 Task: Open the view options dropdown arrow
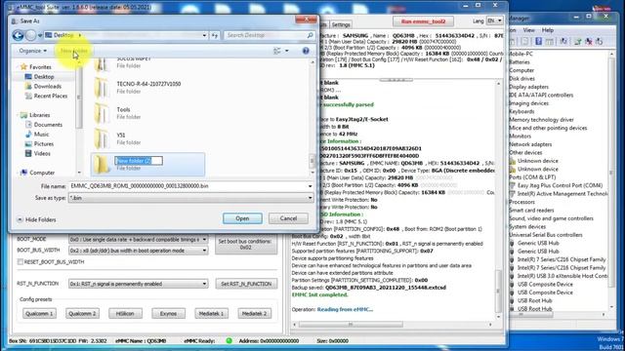point(286,51)
